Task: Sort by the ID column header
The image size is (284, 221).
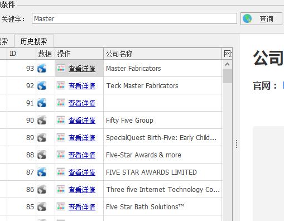Action: 21,54
